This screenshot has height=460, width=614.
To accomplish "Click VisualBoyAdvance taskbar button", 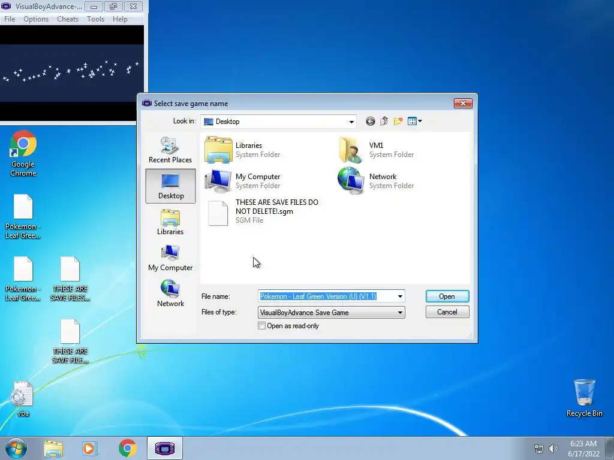I will click(164, 449).
